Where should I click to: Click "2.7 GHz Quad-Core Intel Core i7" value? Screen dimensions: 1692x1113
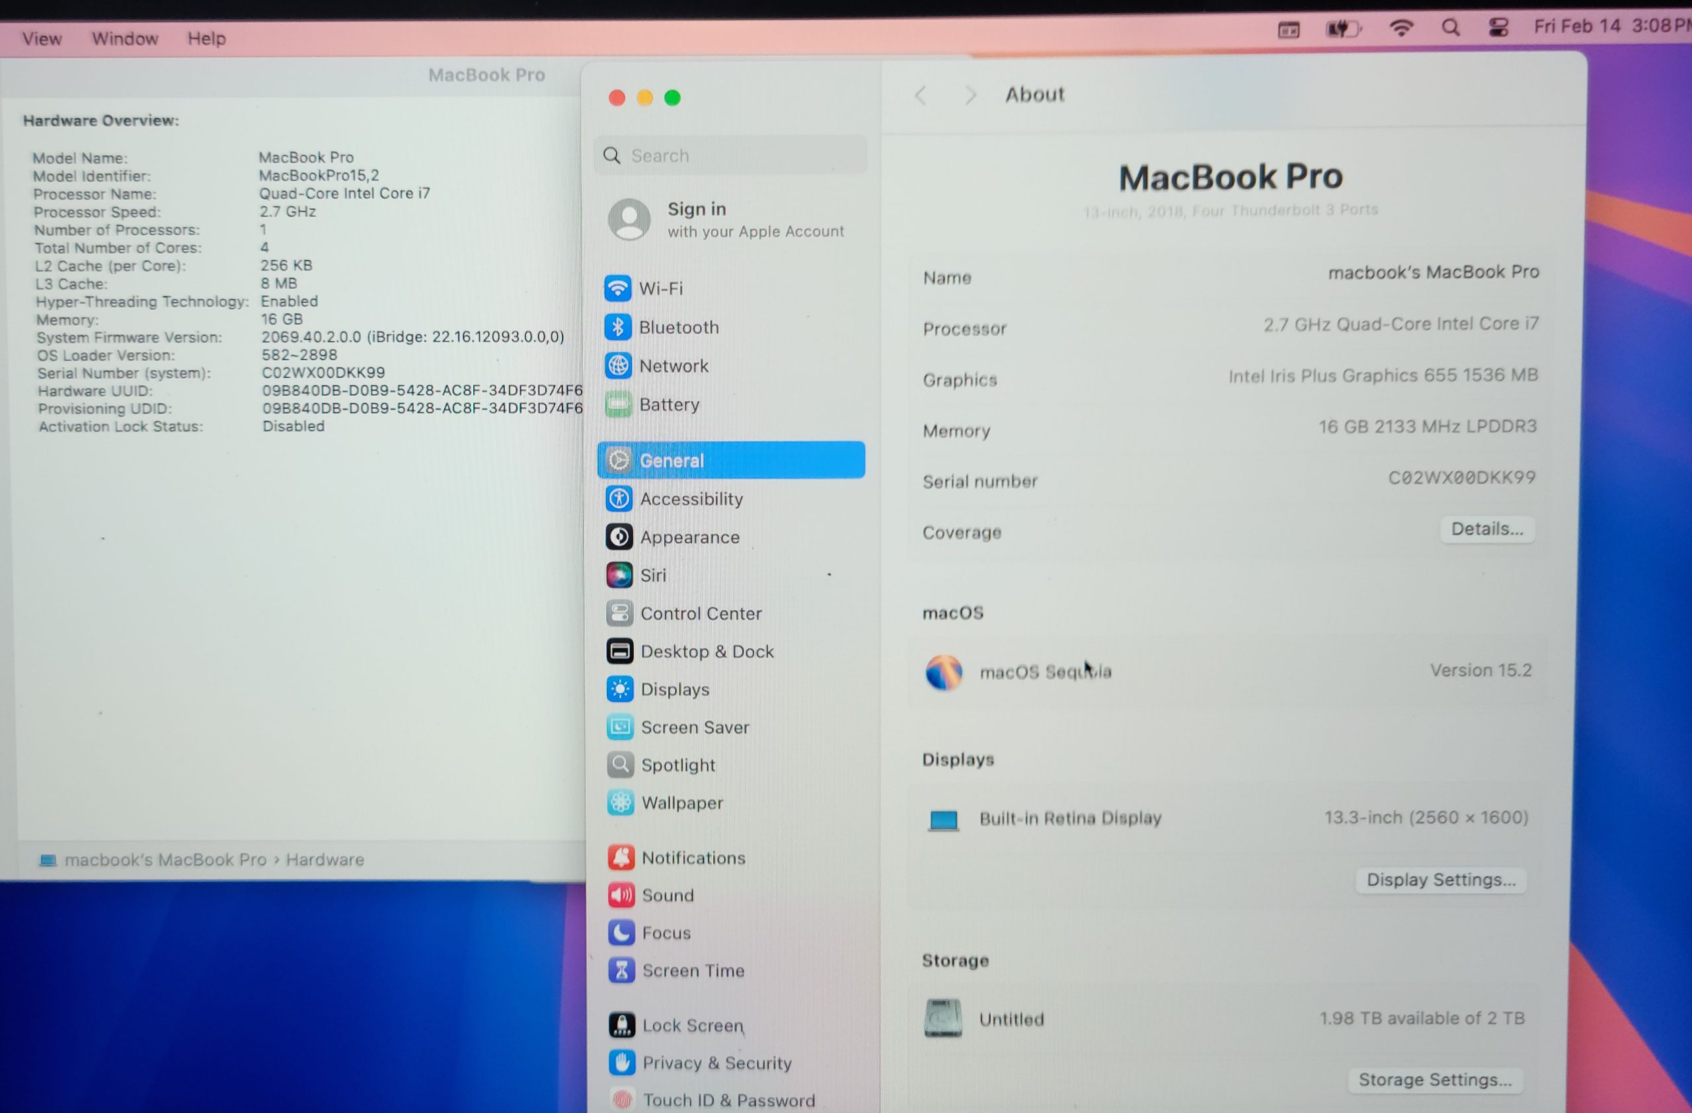pos(1401,324)
